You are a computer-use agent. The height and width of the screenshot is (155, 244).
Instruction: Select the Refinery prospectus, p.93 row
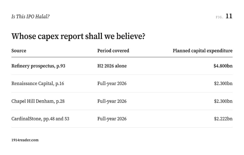click(122, 66)
